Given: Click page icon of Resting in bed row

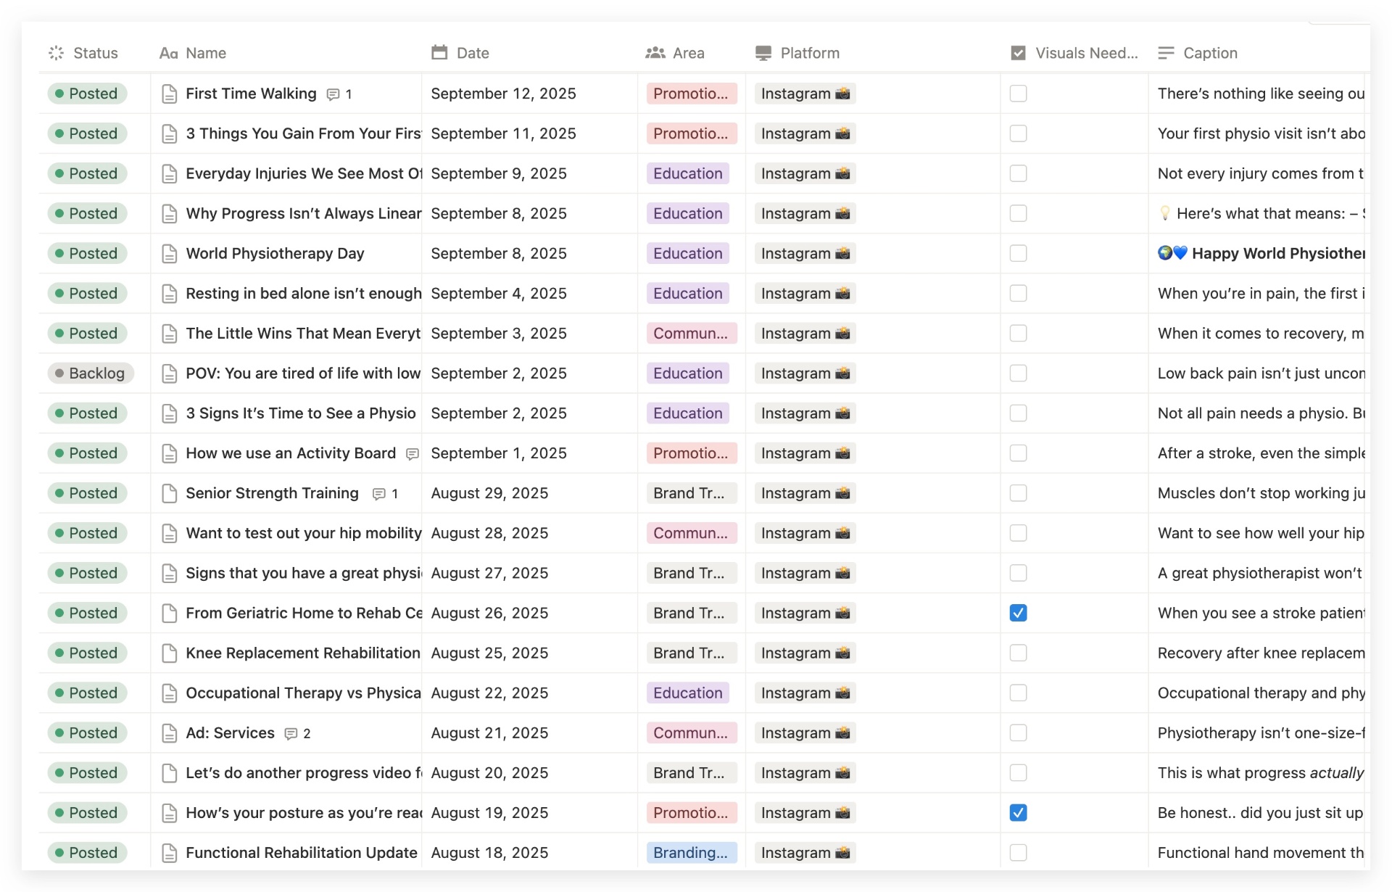Looking at the screenshot, I should 170,294.
